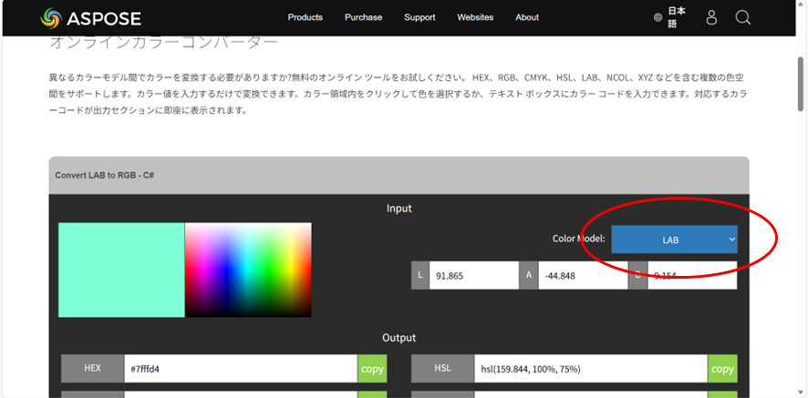
Task: Click the user account icon
Action: tap(711, 17)
